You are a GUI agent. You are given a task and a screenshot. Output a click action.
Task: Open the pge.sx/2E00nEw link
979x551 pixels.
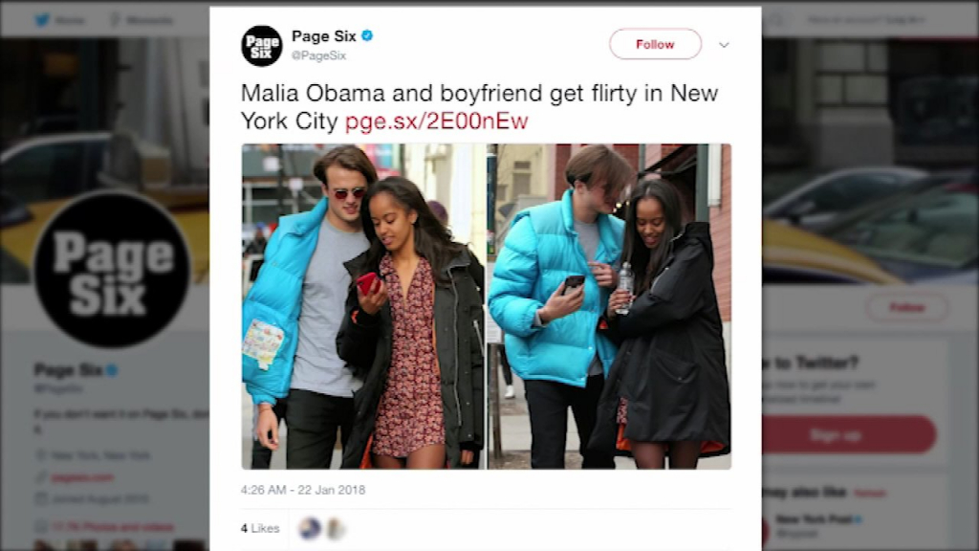click(436, 121)
